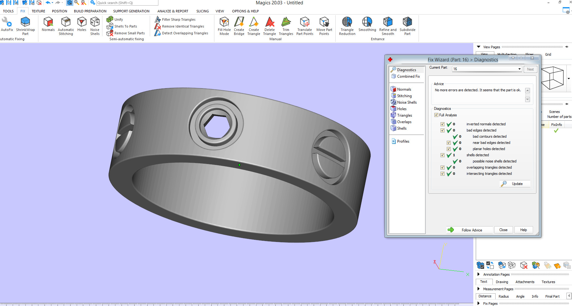
Task: Toggle overlapping triangles detected checkbox
Action: pos(442,167)
